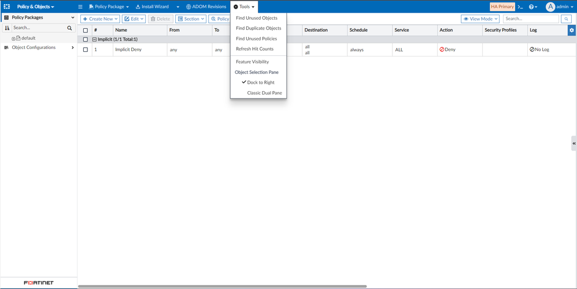Toggle the header select-all checkbox
Viewport: 577px width, 289px height.
tap(86, 31)
